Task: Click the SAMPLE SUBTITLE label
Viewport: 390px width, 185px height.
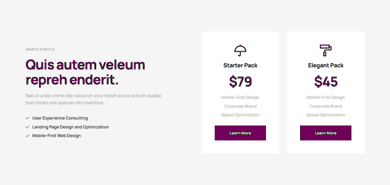Action: coord(40,49)
